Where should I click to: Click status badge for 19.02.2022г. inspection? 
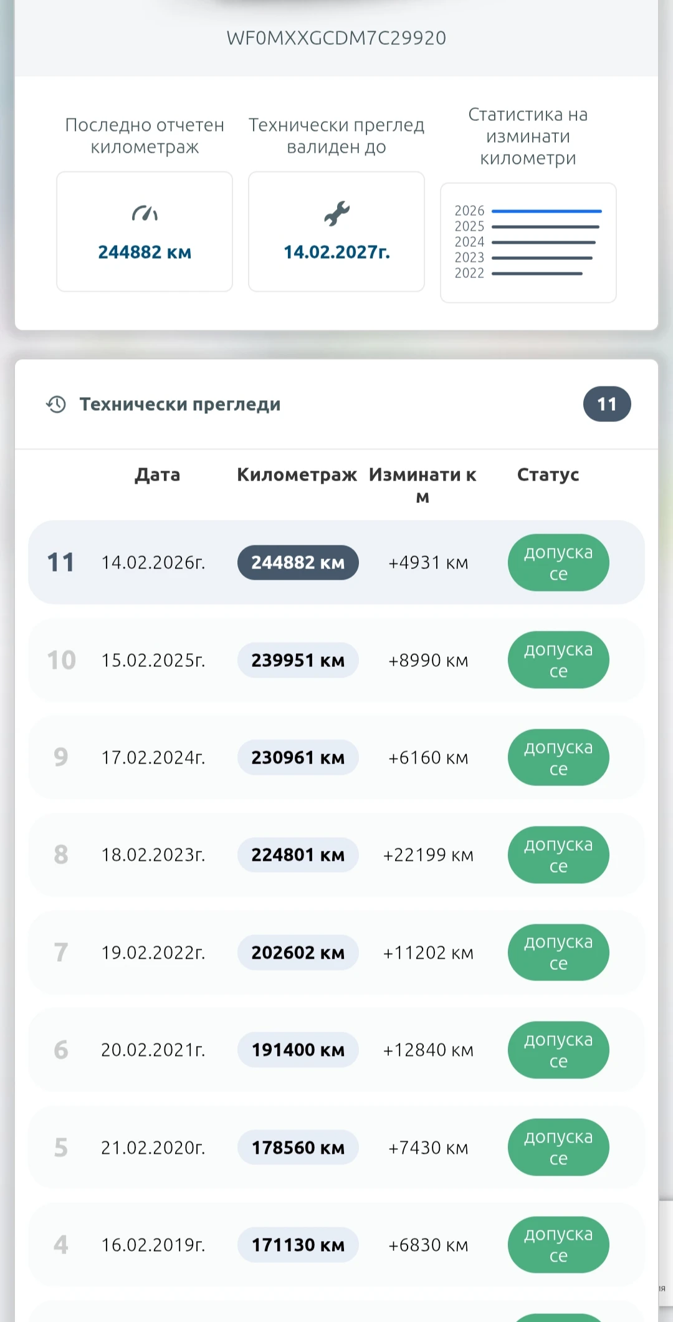pos(558,952)
